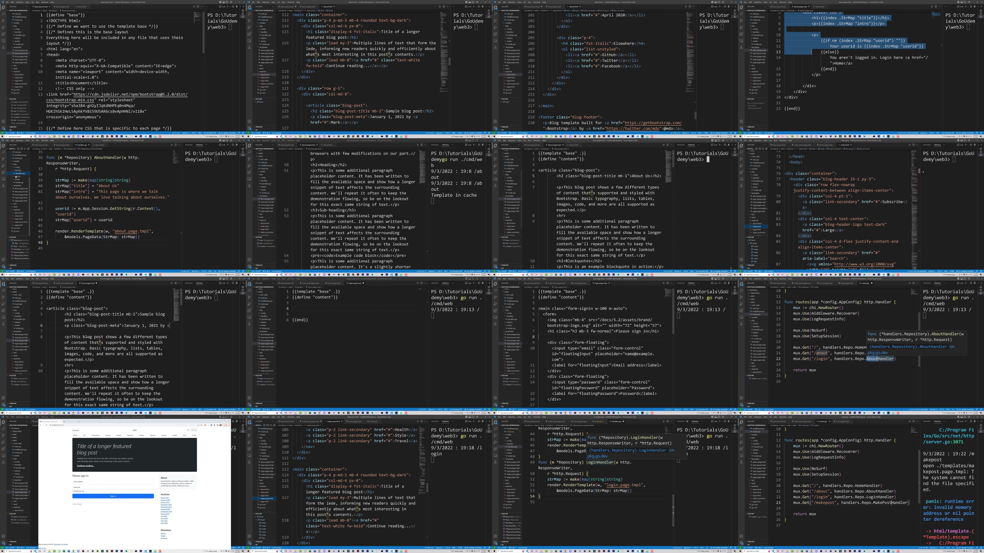Click the bookmark star icon in the Chrome address bar

point(202,425)
